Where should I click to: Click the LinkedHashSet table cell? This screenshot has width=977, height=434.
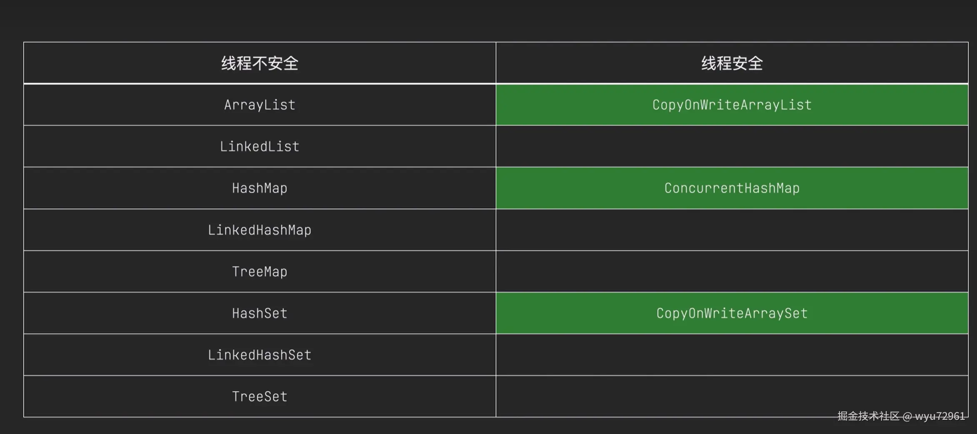(x=260, y=355)
